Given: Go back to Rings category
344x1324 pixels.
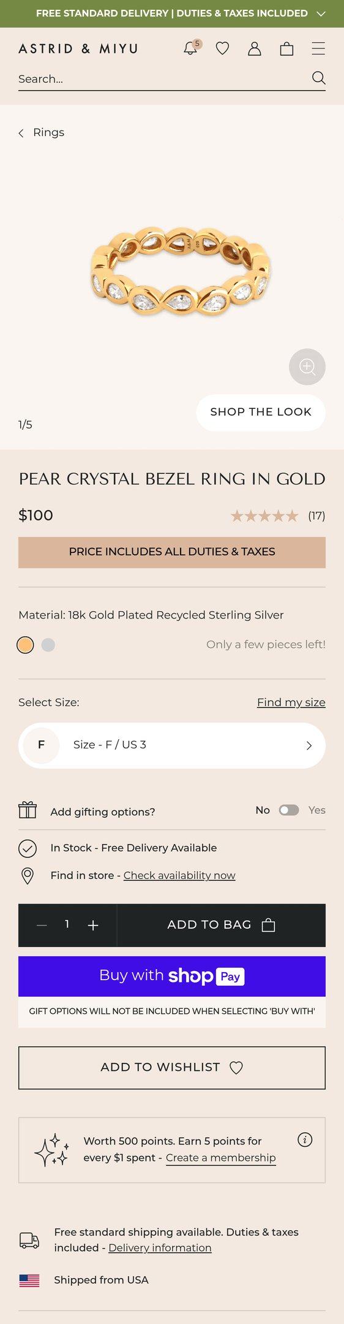Looking at the screenshot, I should pos(42,132).
